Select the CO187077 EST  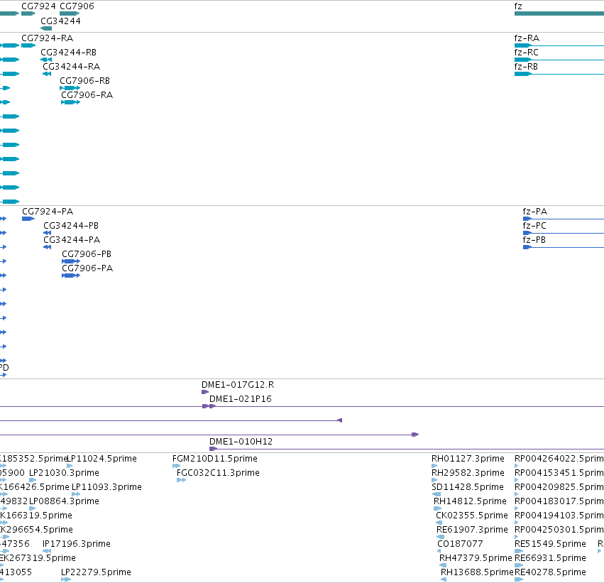pyautogui.click(x=460, y=544)
